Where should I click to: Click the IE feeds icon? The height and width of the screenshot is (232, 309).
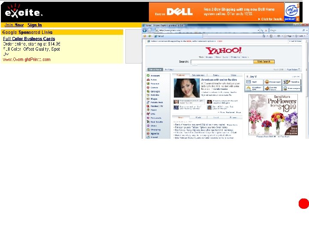pyautogui.click(x=271, y=36)
